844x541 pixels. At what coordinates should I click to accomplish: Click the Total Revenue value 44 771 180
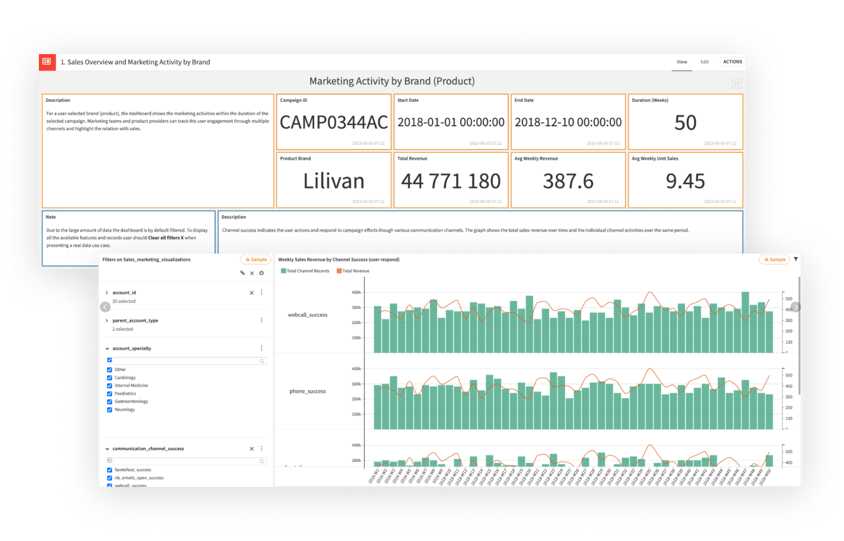click(451, 181)
